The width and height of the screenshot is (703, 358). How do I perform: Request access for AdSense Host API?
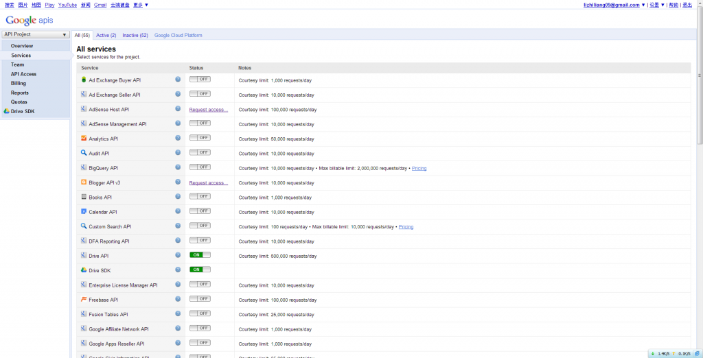coord(209,110)
